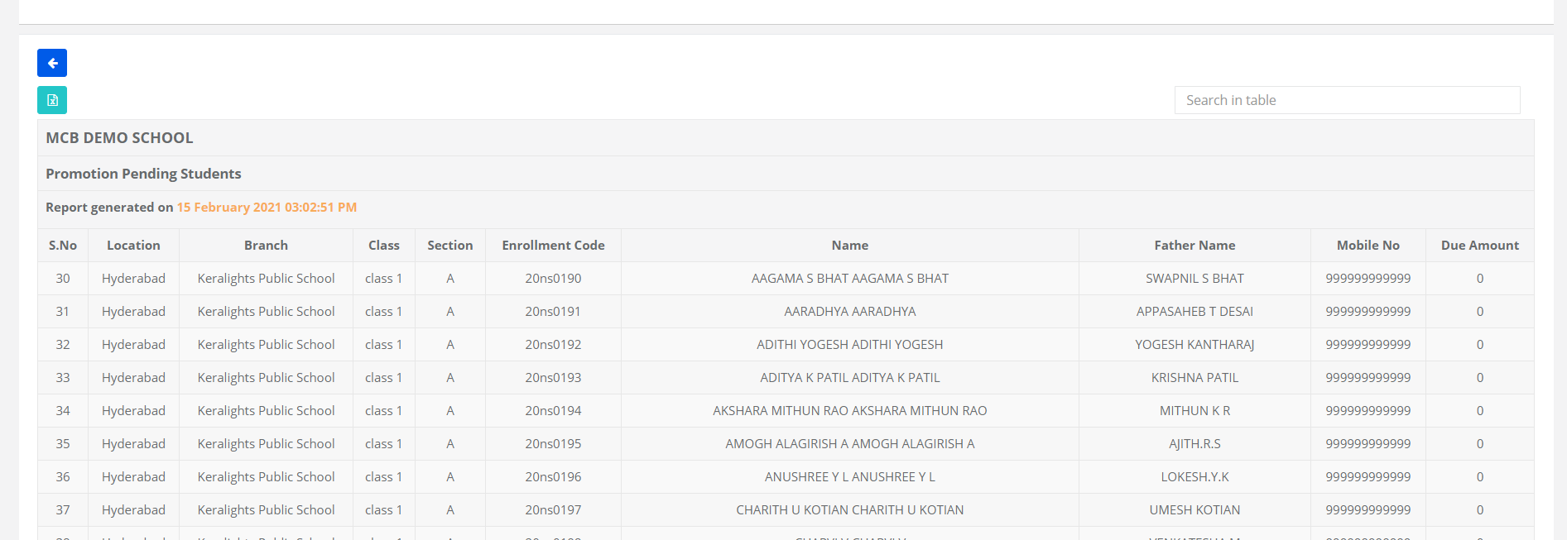Click name AMOGH ALAGIRISH A AMOGH ALAGIRISH A

coord(850,444)
